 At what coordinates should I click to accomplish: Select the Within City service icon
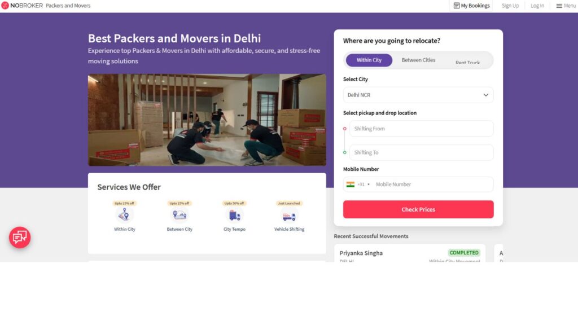[x=124, y=215]
